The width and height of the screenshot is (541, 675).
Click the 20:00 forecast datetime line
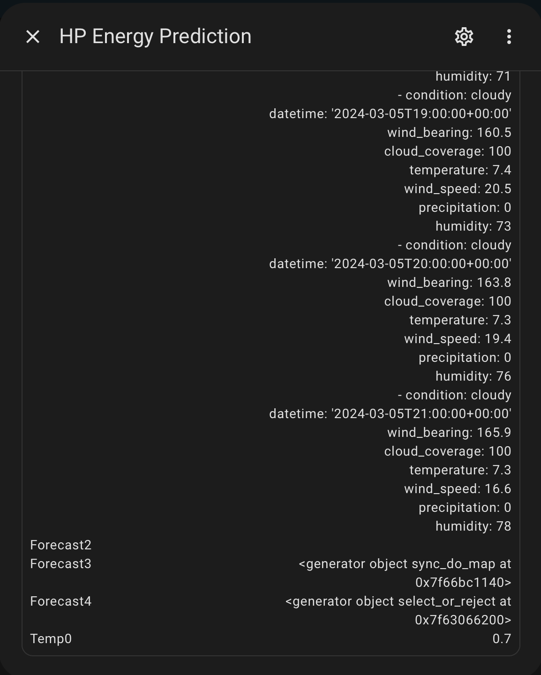[390, 264]
